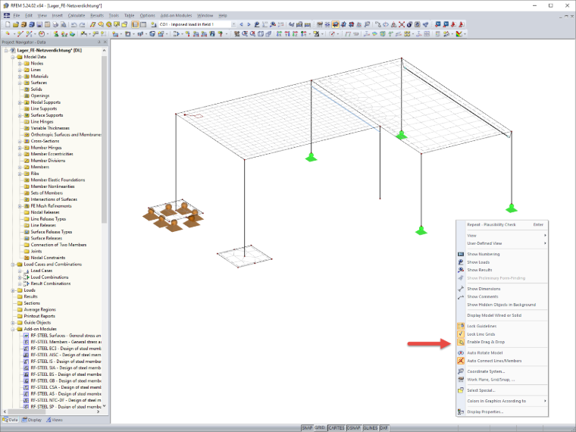This screenshot has width=576, height=432.
Task: Open the Calculate menu
Action: tap(77, 15)
